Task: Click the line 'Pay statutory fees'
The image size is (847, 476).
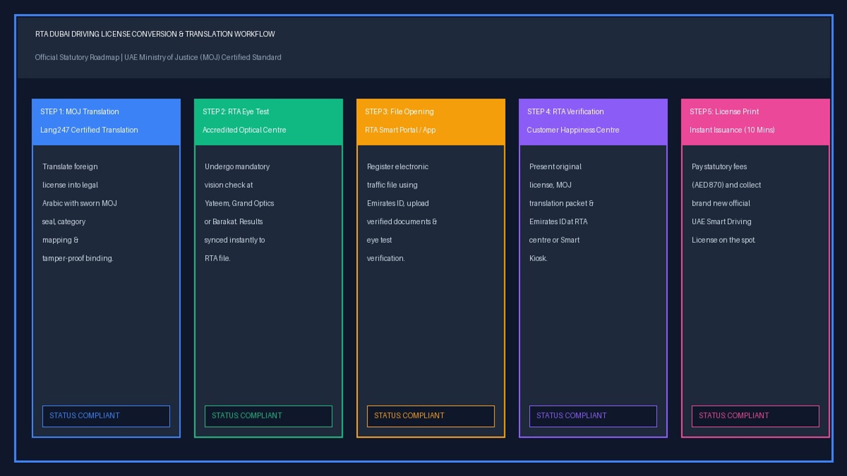Action: pyautogui.click(x=719, y=167)
